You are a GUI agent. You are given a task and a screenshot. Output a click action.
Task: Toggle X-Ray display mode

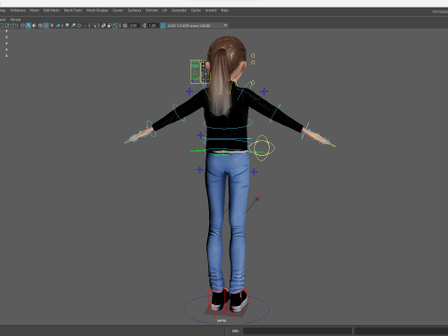point(103,25)
